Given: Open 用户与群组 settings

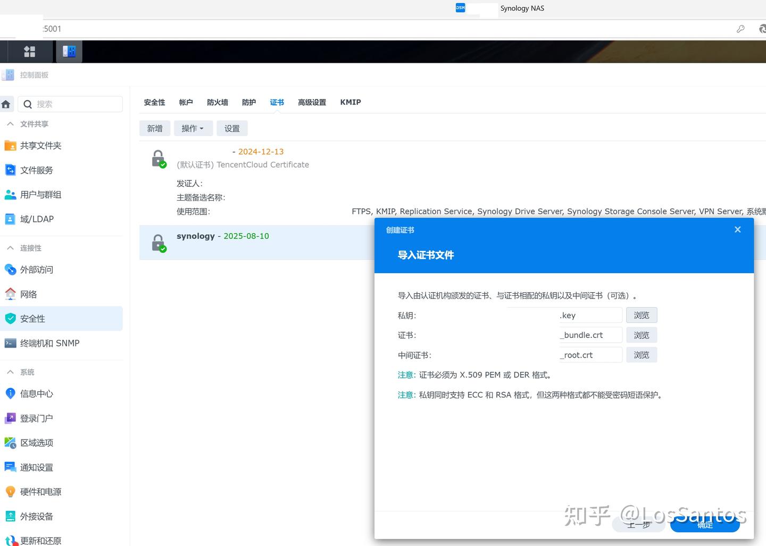Looking at the screenshot, I should point(41,194).
